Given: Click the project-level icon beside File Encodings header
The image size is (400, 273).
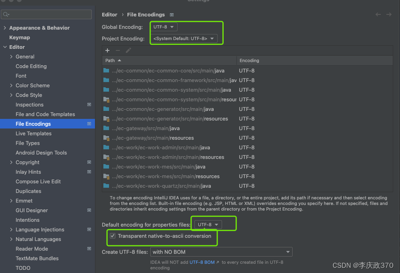Looking at the screenshot, I should tap(172, 15).
